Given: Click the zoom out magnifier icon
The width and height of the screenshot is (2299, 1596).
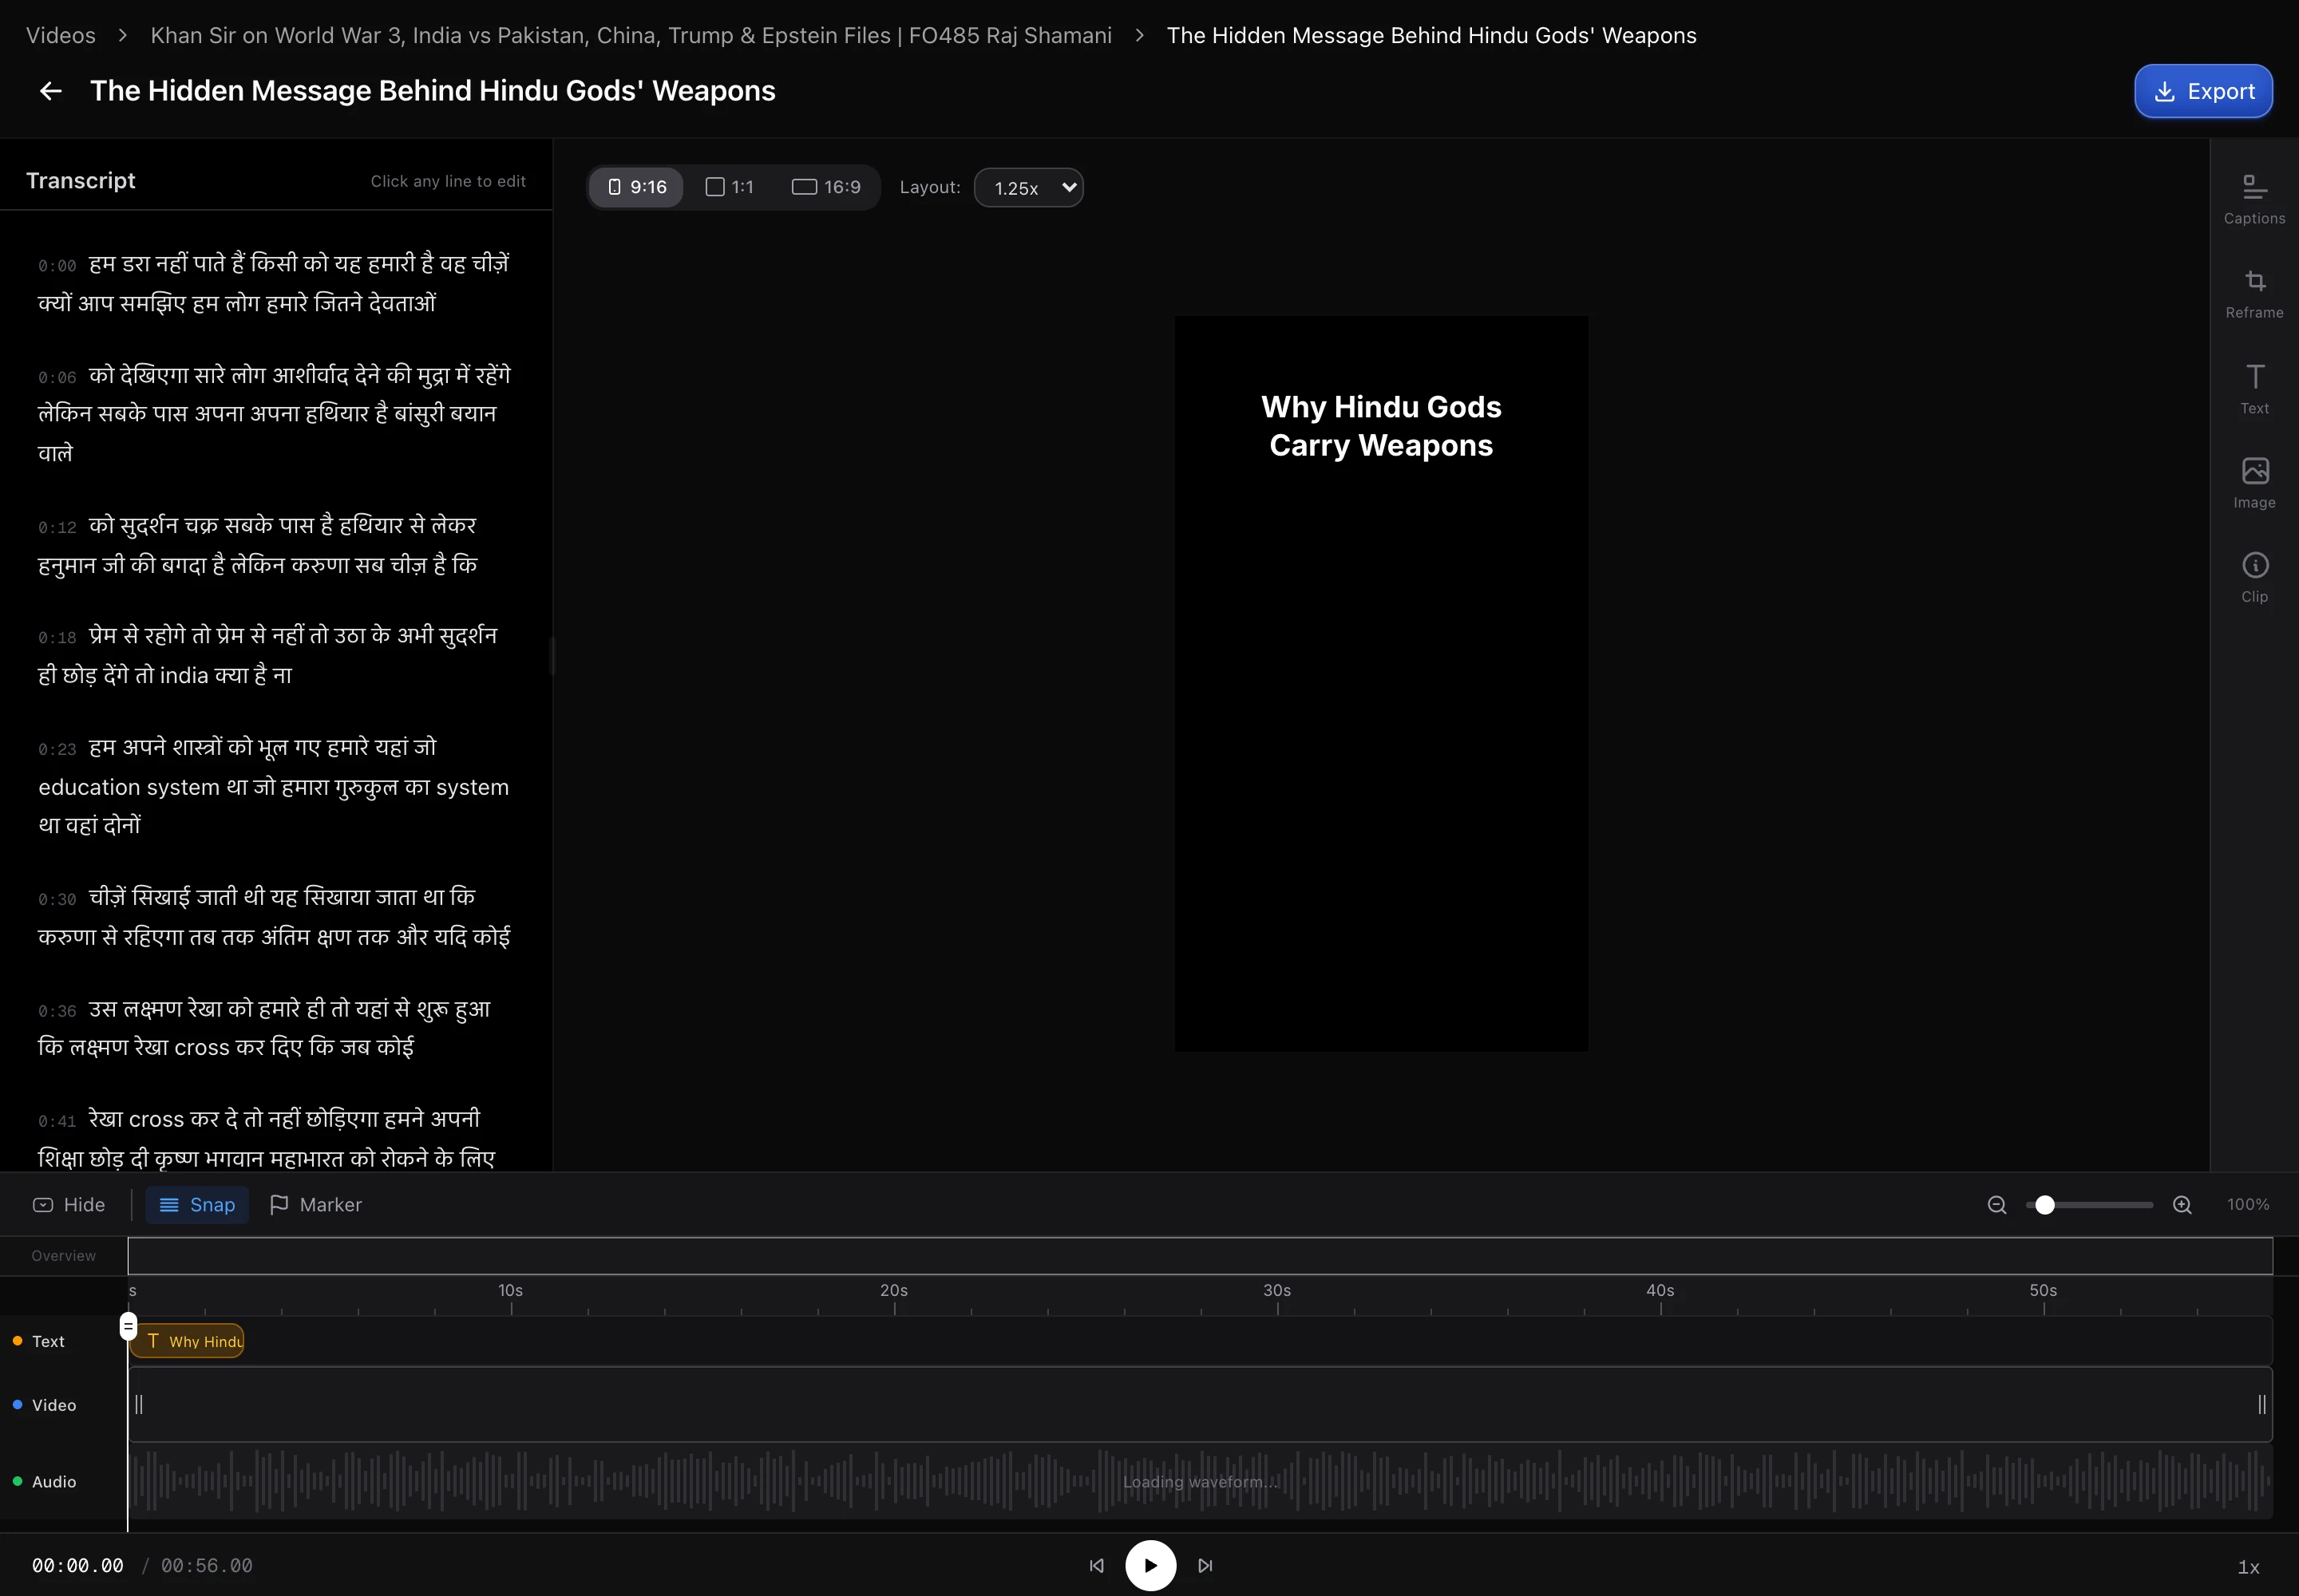Looking at the screenshot, I should tap(1996, 1204).
